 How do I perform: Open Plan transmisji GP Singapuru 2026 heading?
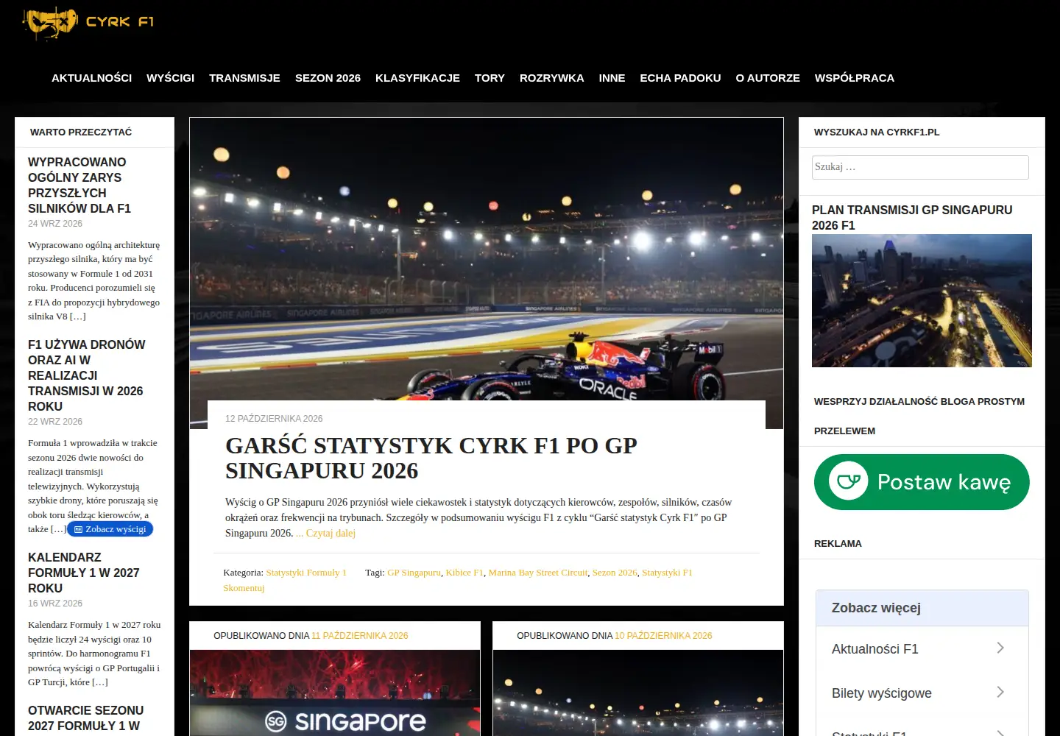[912, 217]
